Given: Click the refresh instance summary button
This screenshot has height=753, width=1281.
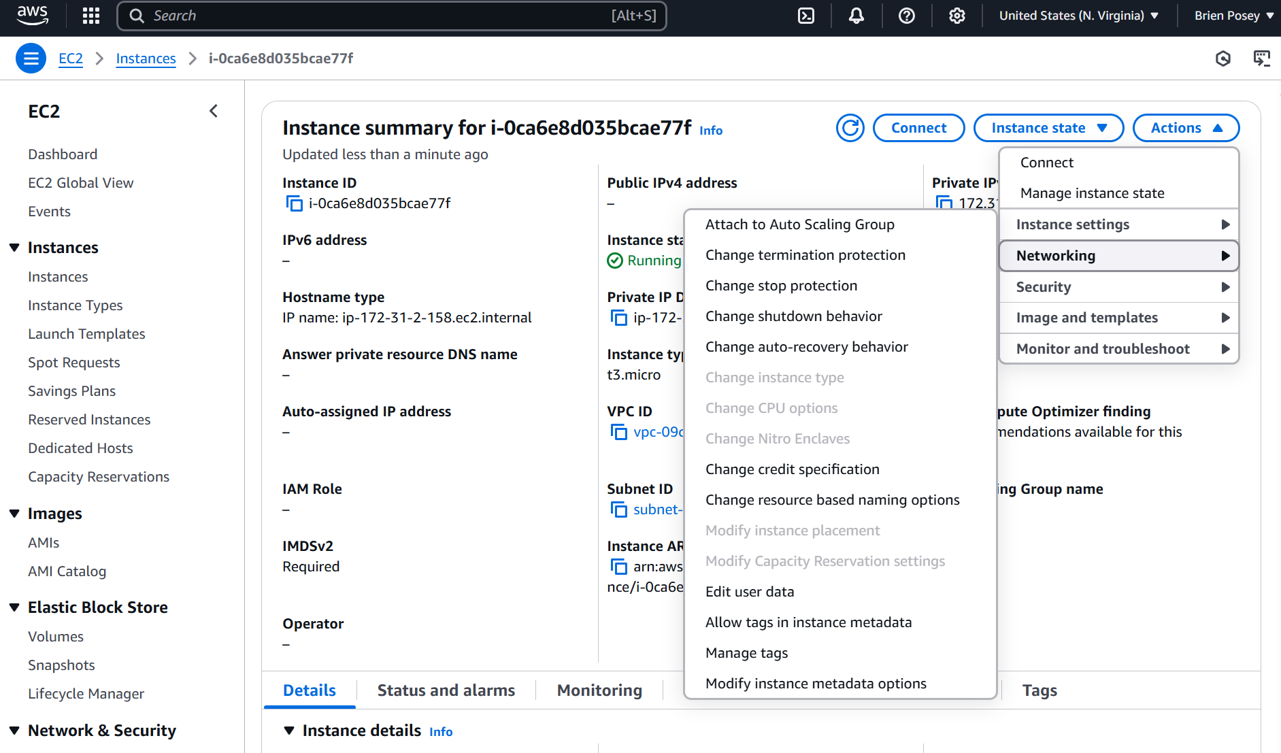Looking at the screenshot, I should [850, 128].
